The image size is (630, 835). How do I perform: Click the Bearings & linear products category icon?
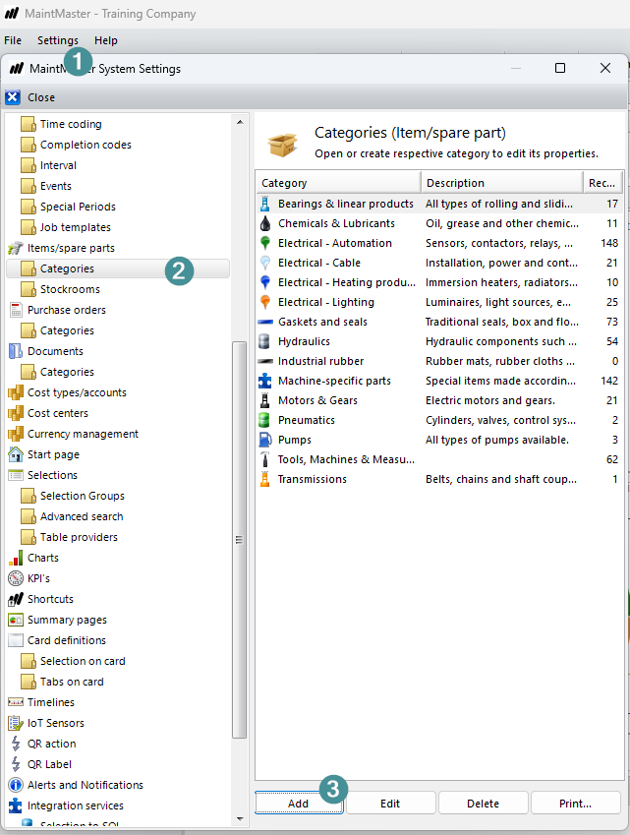click(x=265, y=204)
